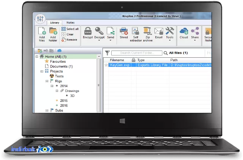Click the Shred printer icon
The width and height of the screenshot is (243, 160).
[x=124, y=31]
